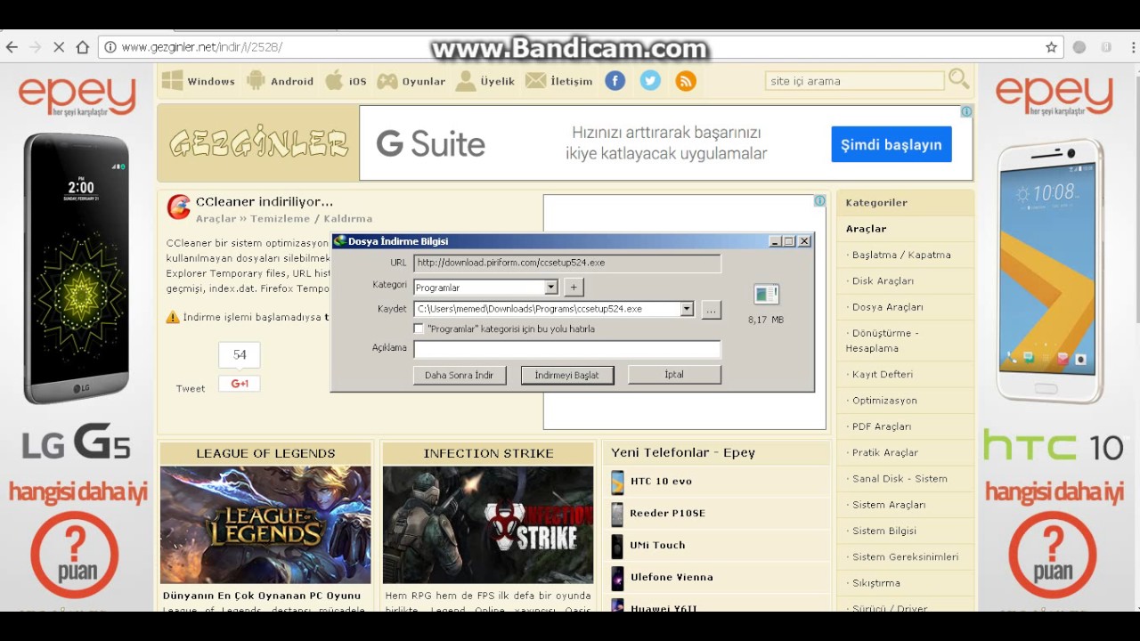
Task: Click the browser back arrow
Action: (12, 47)
